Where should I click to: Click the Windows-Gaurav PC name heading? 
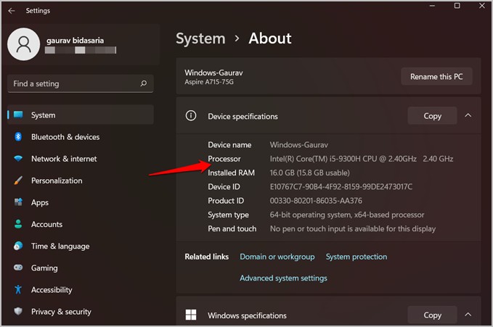[213, 73]
